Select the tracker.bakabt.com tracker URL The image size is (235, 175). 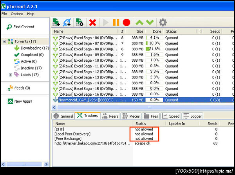(x=92, y=143)
